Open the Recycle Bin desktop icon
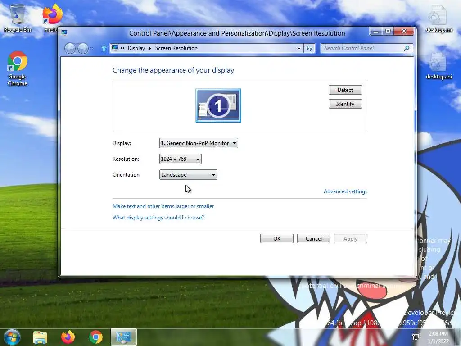The height and width of the screenshot is (346, 461). [x=18, y=18]
